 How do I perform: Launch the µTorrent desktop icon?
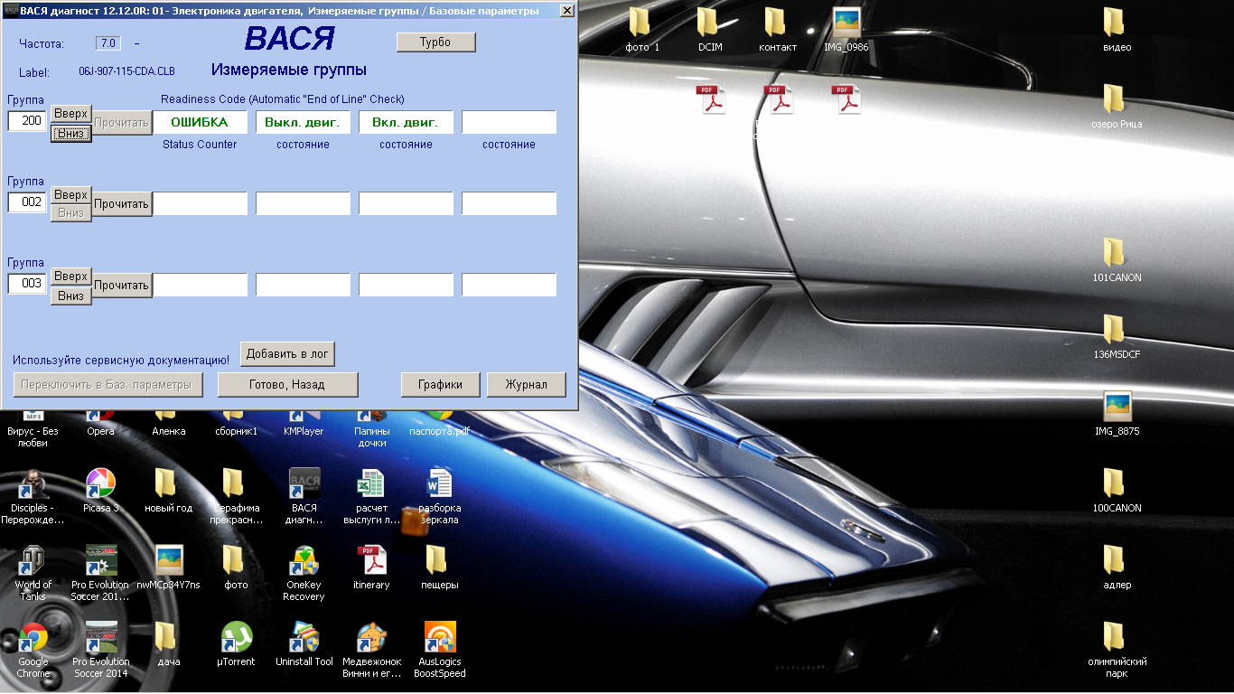236,638
